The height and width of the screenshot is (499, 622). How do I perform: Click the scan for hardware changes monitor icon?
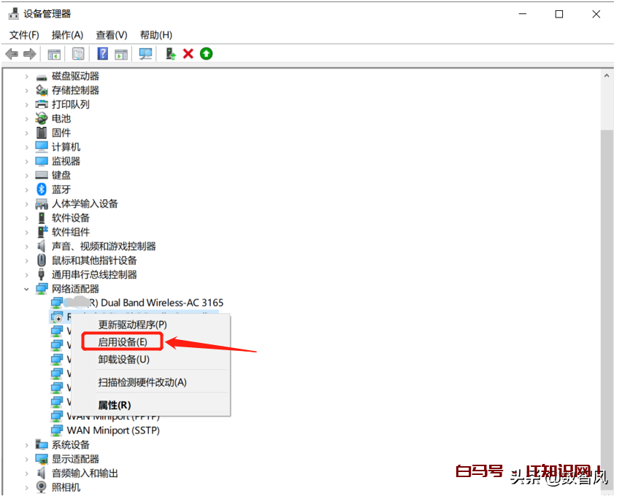click(x=145, y=54)
